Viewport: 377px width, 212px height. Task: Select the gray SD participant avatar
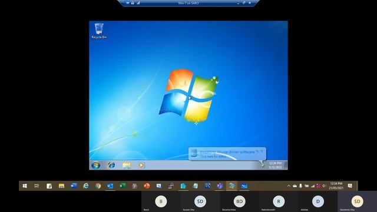coord(200,201)
